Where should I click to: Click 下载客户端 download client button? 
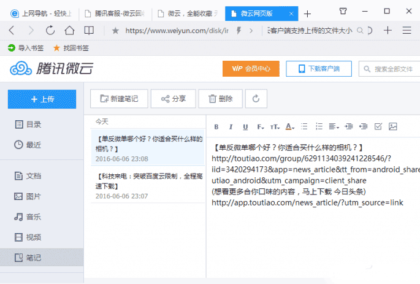[x=319, y=69]
